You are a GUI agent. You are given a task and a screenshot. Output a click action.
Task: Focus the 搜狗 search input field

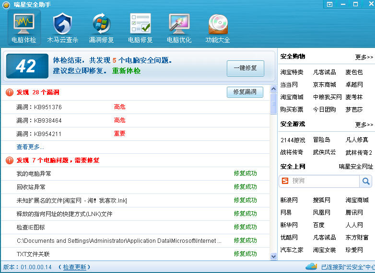point(325,181)
